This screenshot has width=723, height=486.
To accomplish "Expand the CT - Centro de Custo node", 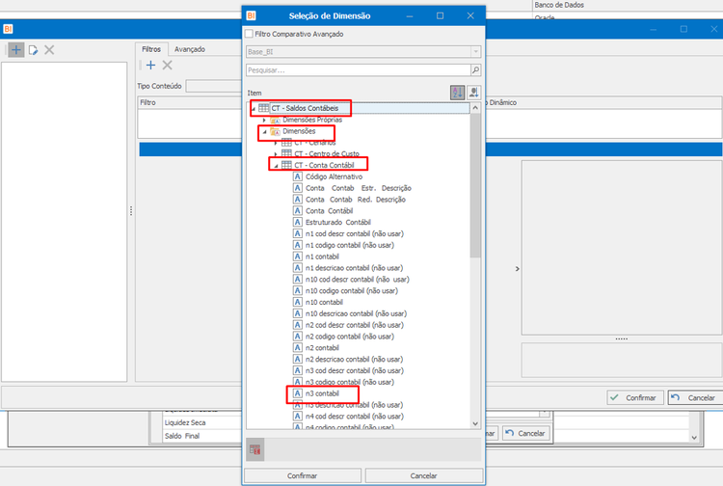I will [276, 154].
